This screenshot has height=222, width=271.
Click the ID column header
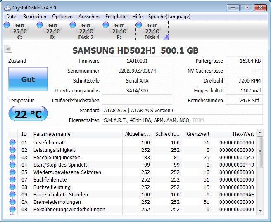24,134
